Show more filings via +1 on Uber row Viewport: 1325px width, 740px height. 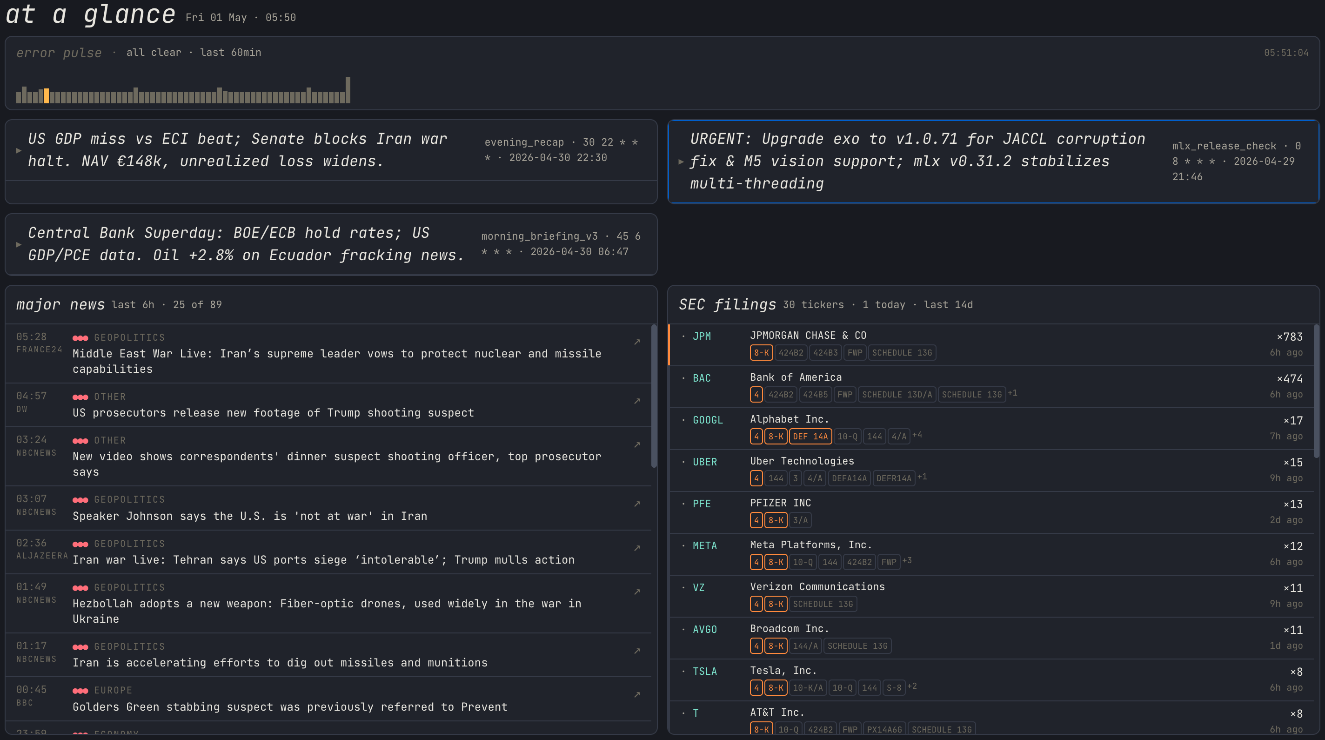click(x=922, y=477)
